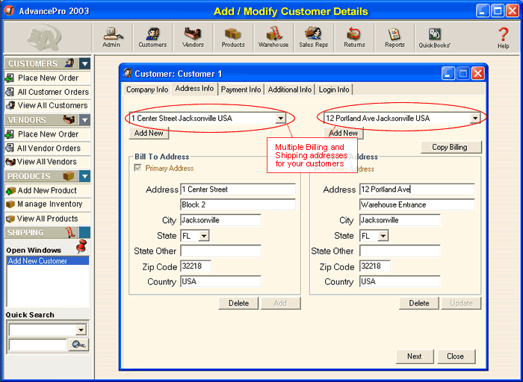Viewport: 523px width, 382px height.
Task: Click the 'Warehouse Entrance' address field
Action: point(417,204)
